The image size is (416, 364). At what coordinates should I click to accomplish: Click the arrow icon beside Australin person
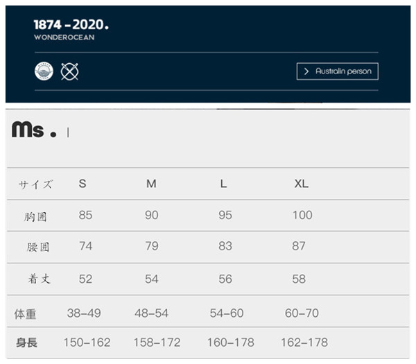pos(306,71)
